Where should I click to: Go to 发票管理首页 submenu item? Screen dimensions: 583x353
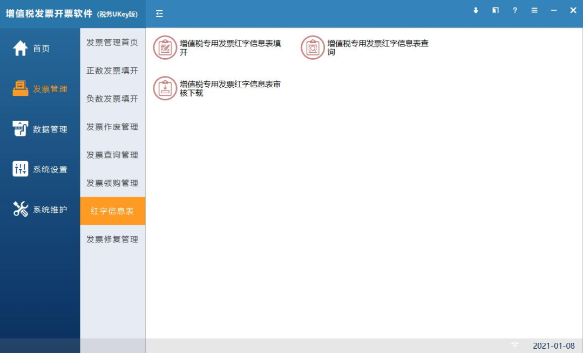click(x=112, y=43)
